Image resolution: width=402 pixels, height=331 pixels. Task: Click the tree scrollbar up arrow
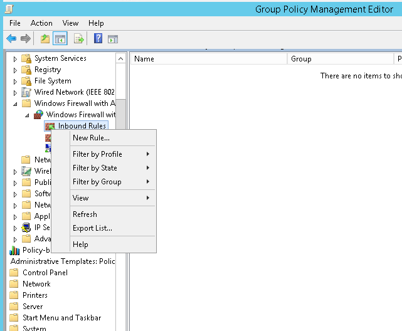pos(120,59)
